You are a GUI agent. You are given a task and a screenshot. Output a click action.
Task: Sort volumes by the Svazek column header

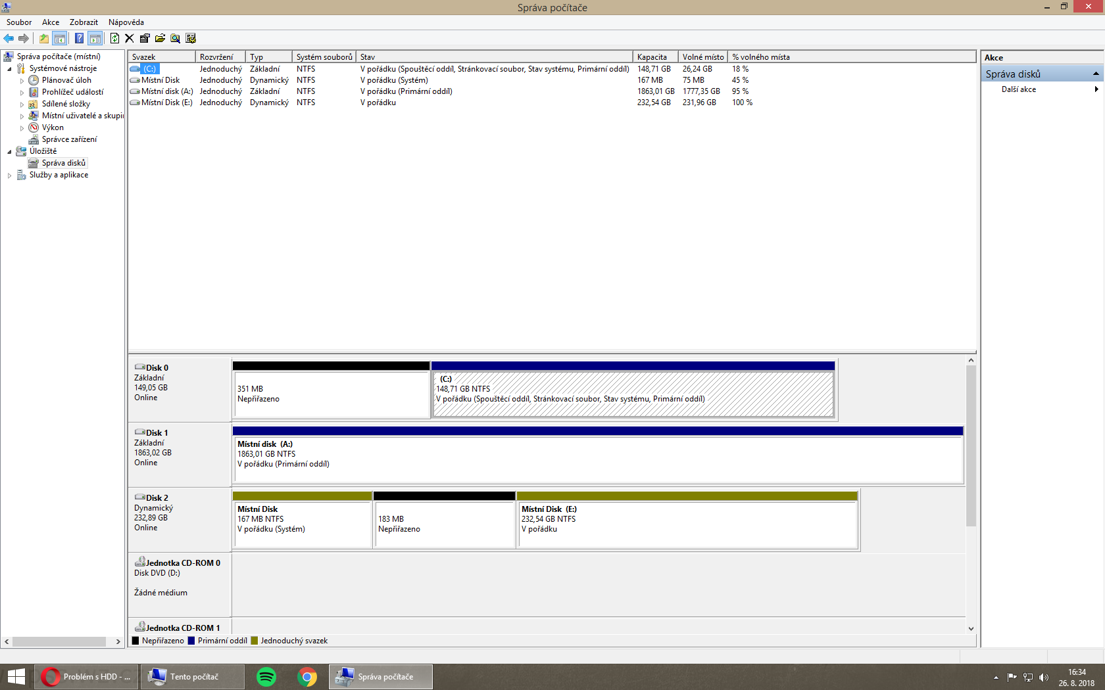(162, 57)
